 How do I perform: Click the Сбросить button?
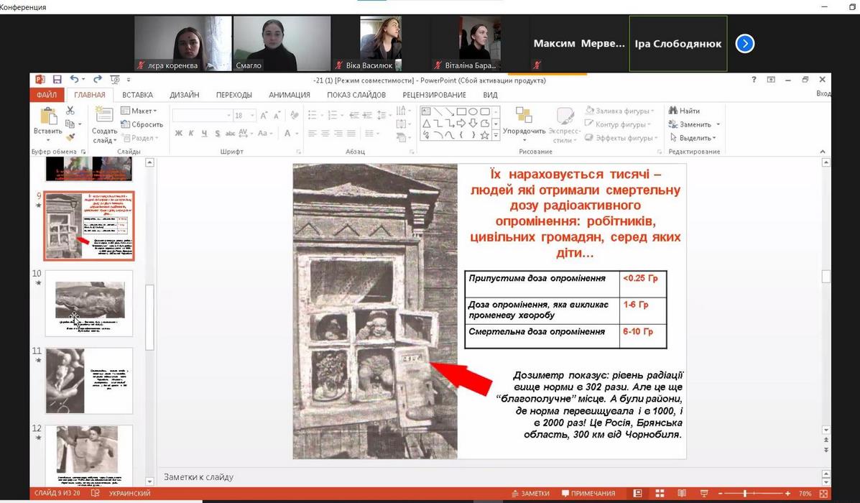pos(142,124)
